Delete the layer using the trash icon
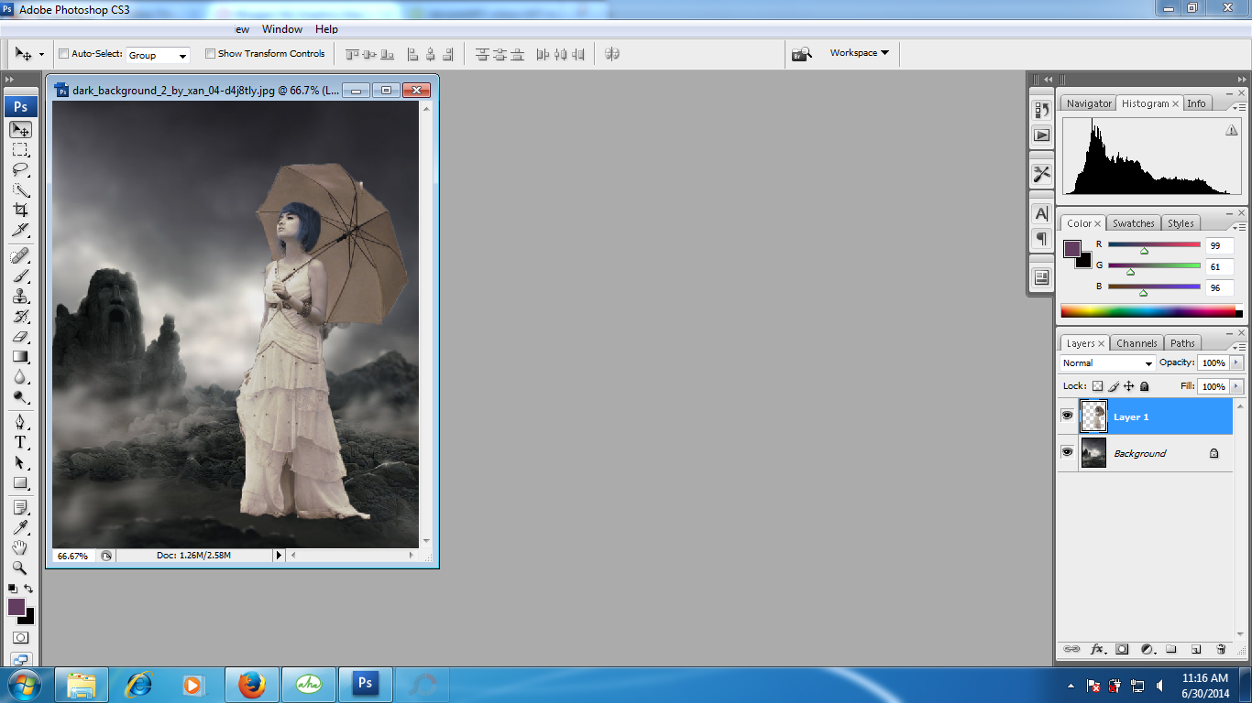The width and height of the screenshot is (1252, 703). coord(1221,648)
